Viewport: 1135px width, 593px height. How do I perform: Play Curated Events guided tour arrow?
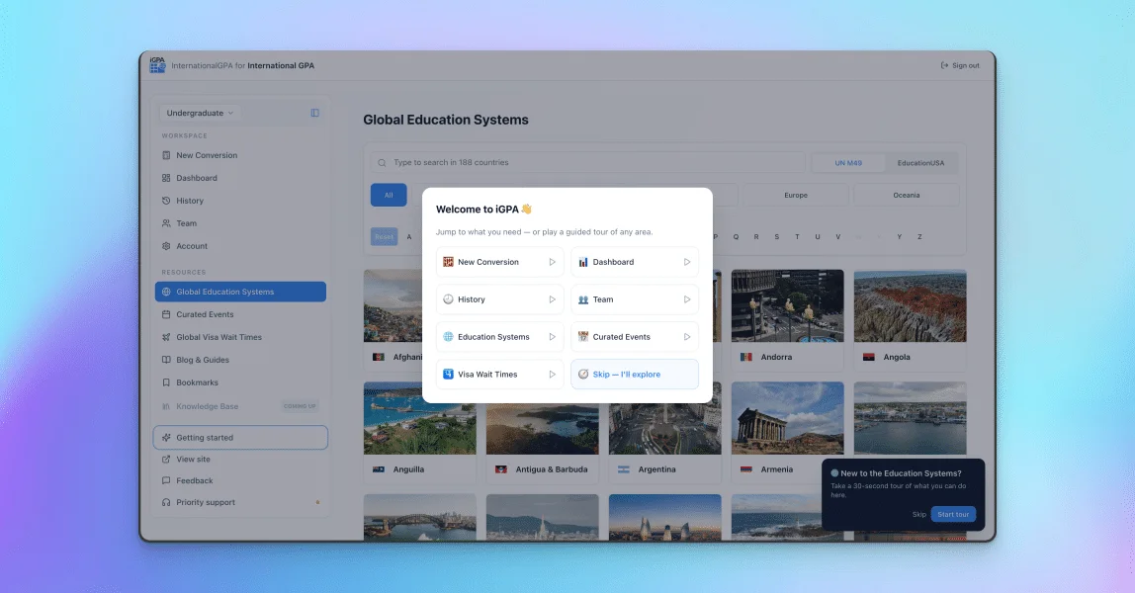pos(687,337)
